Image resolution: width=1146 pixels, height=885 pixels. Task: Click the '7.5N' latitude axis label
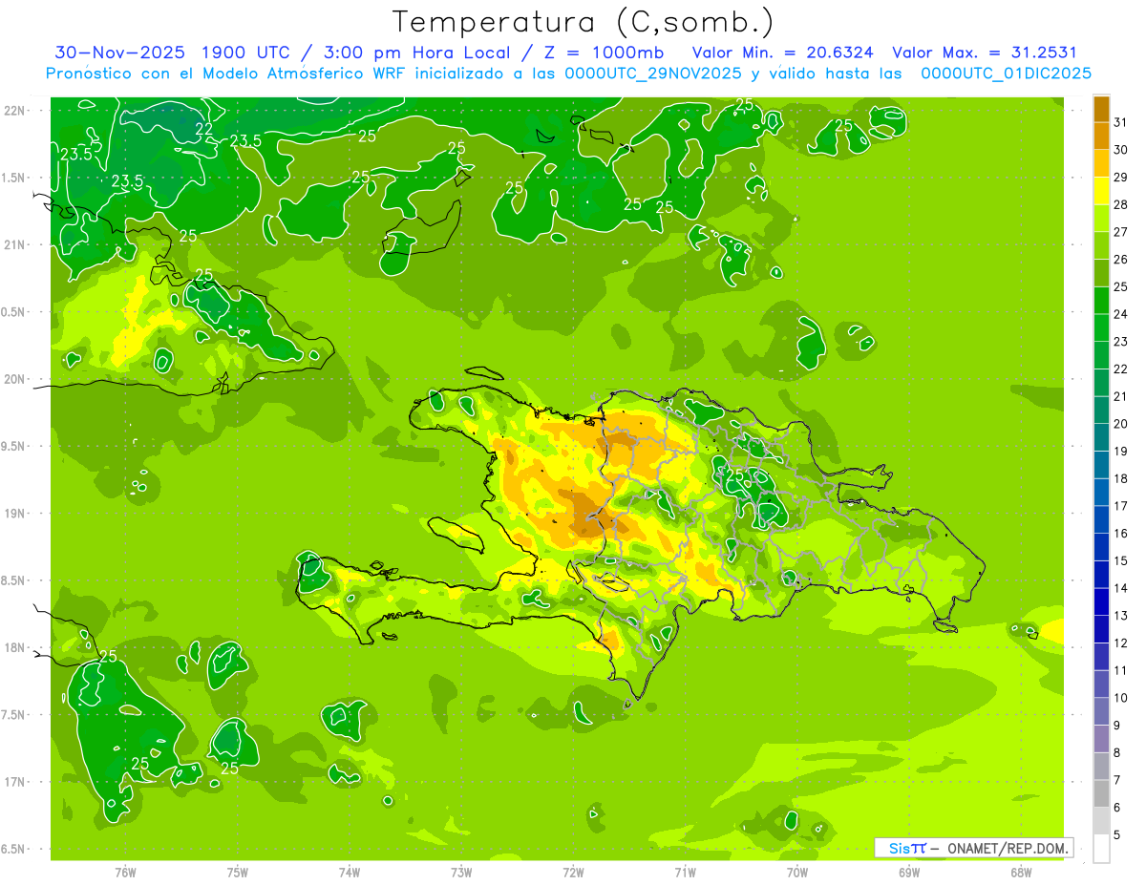[x=14, y=714]
